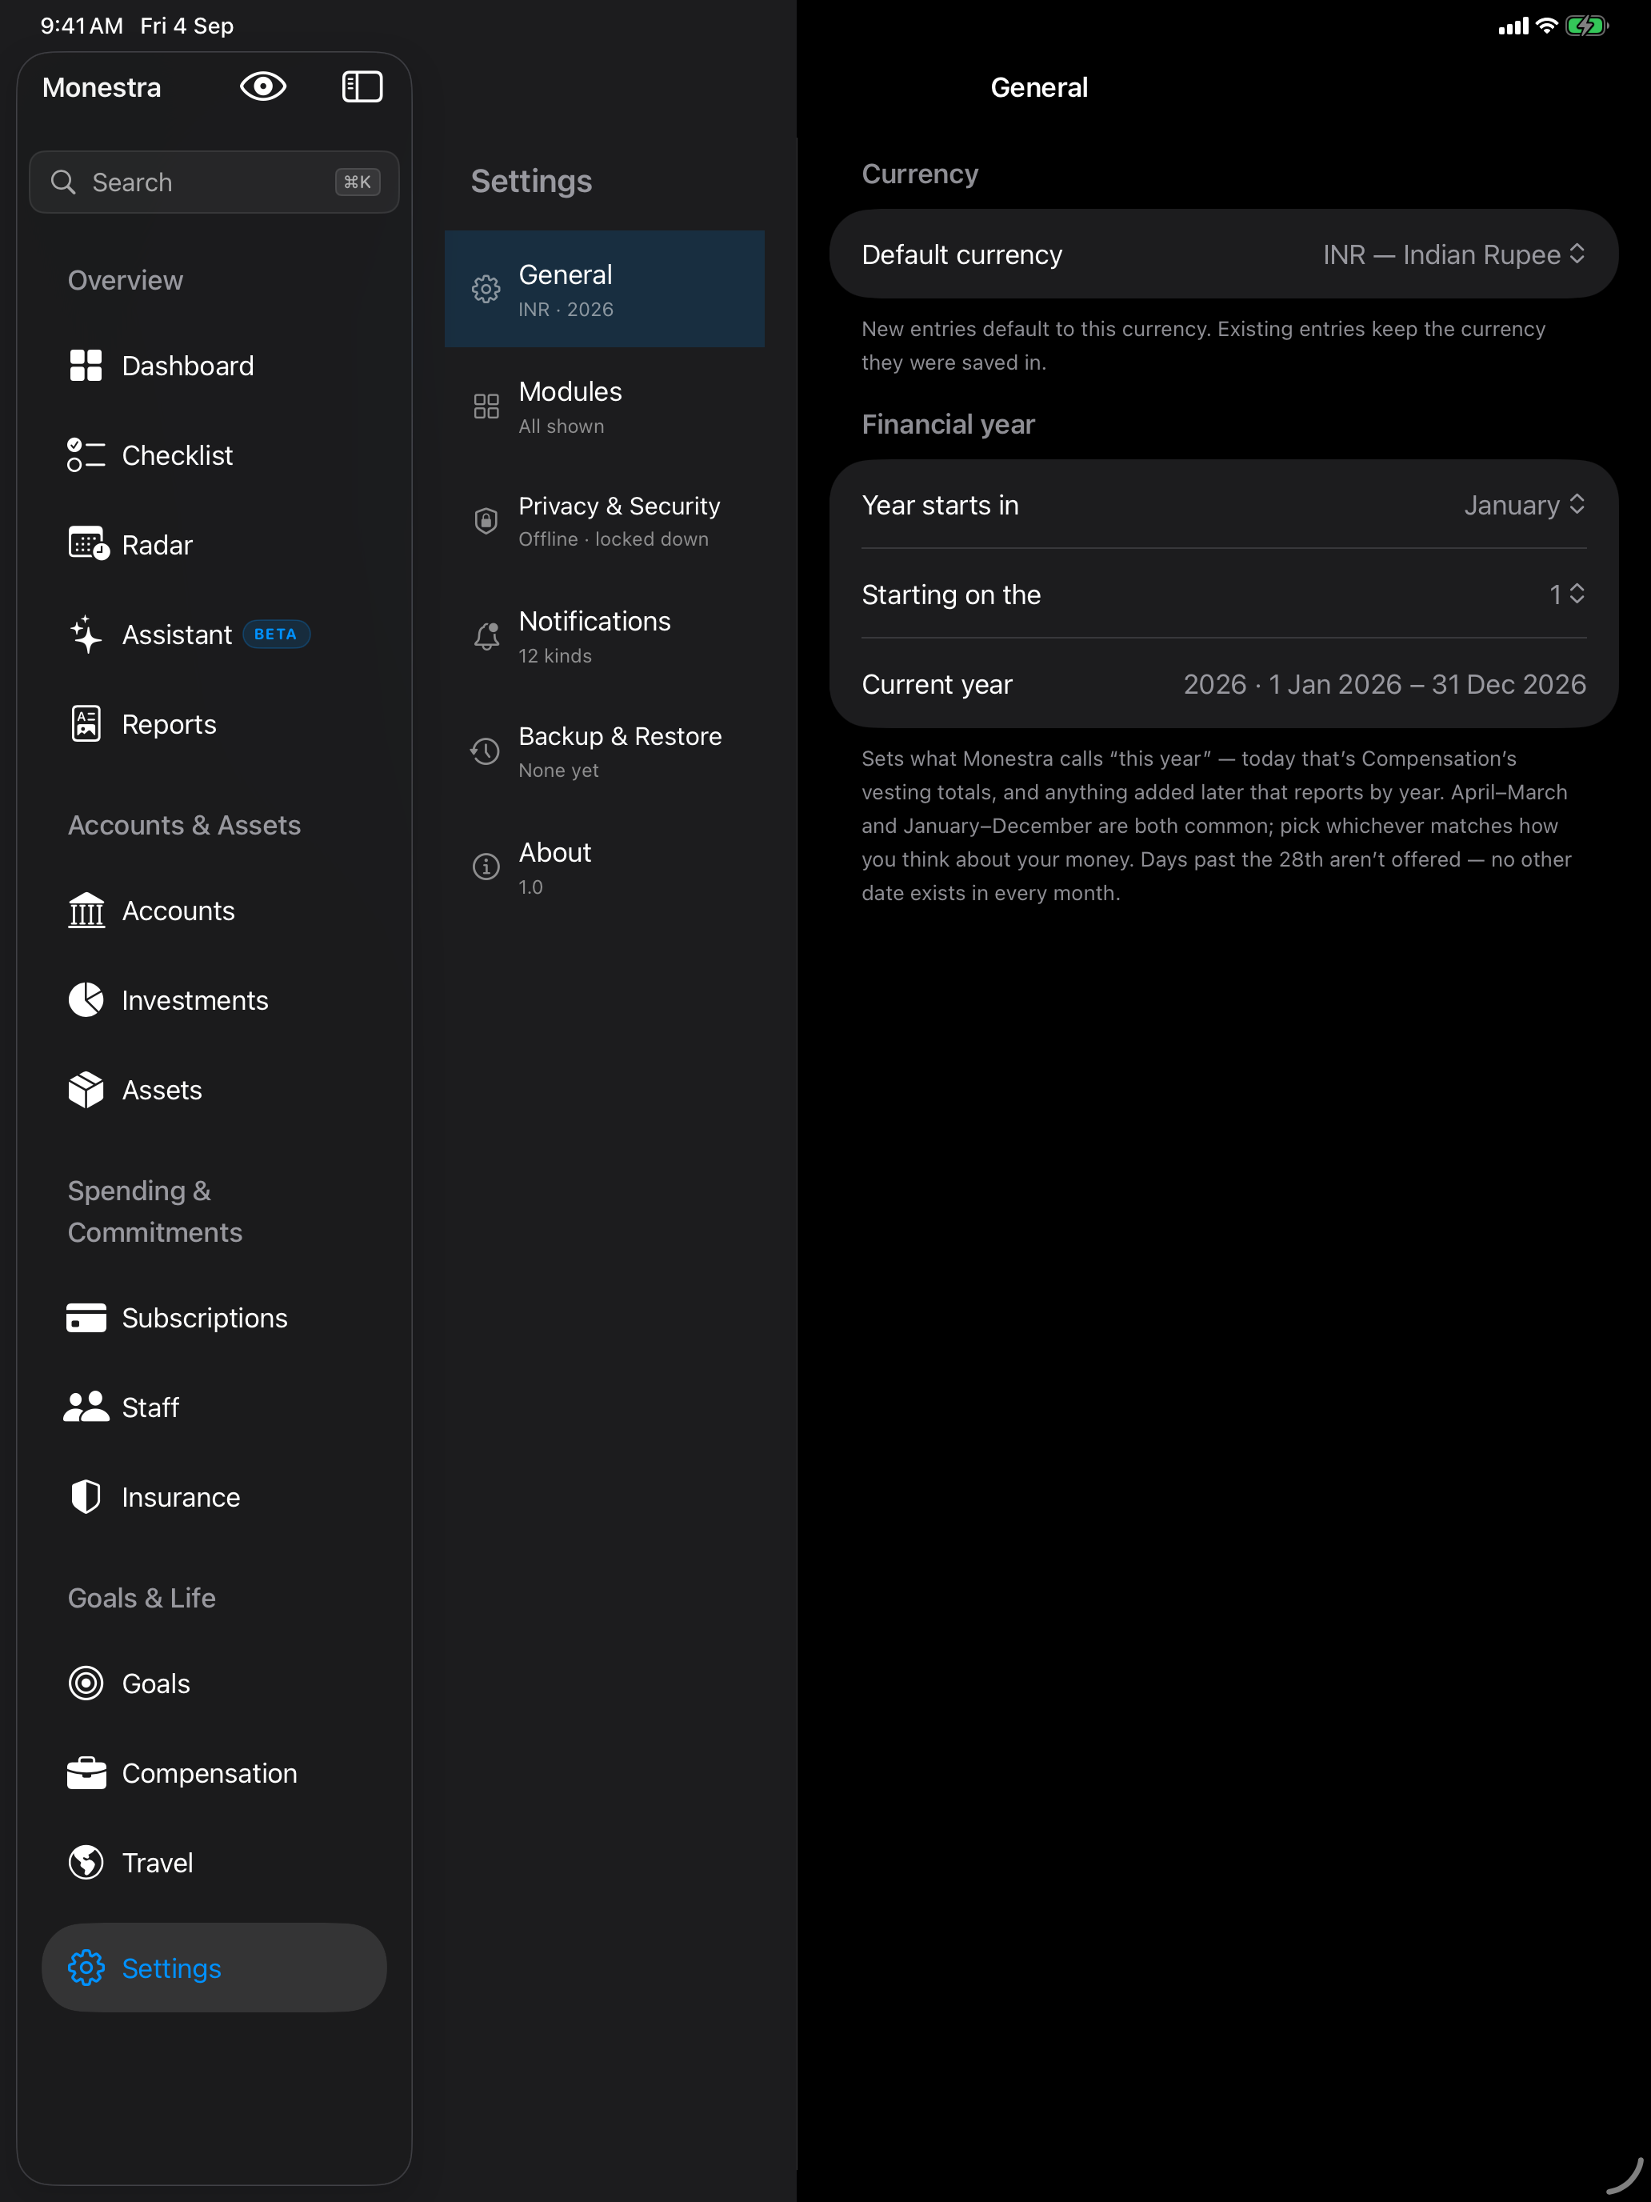The image size is (1651, 2202).
Task: Open the Dashboard grid icon
Action: point(86,366)
